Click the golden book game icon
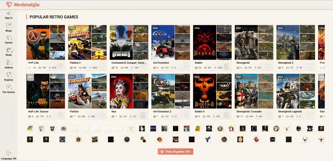 30,128
